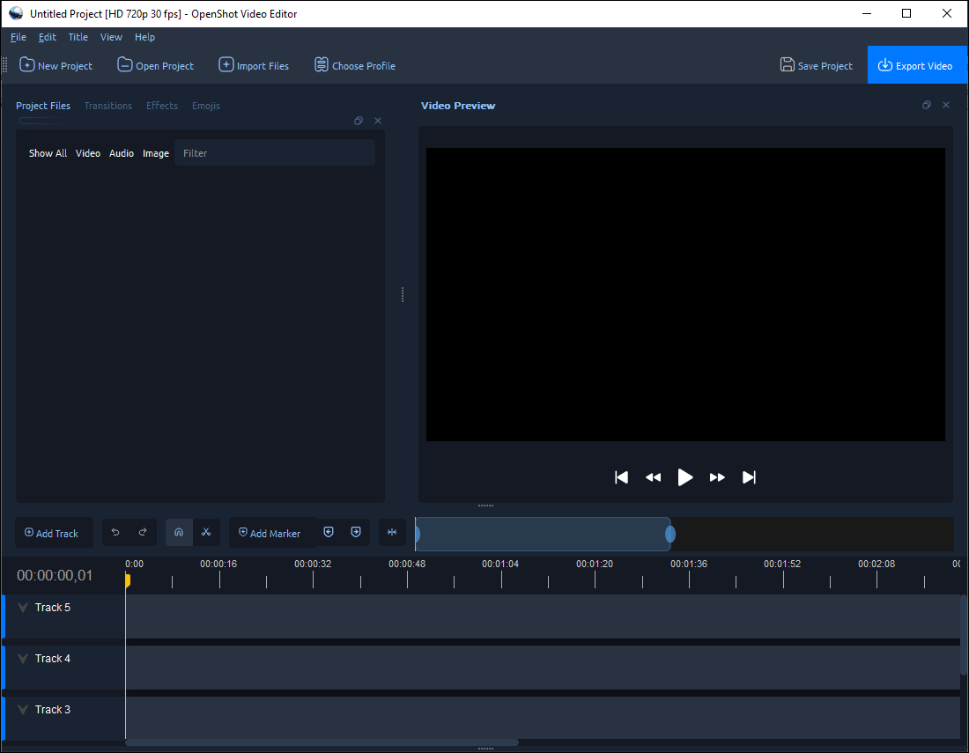
Task: Click the Redo arrow icon
Action: 143,532
